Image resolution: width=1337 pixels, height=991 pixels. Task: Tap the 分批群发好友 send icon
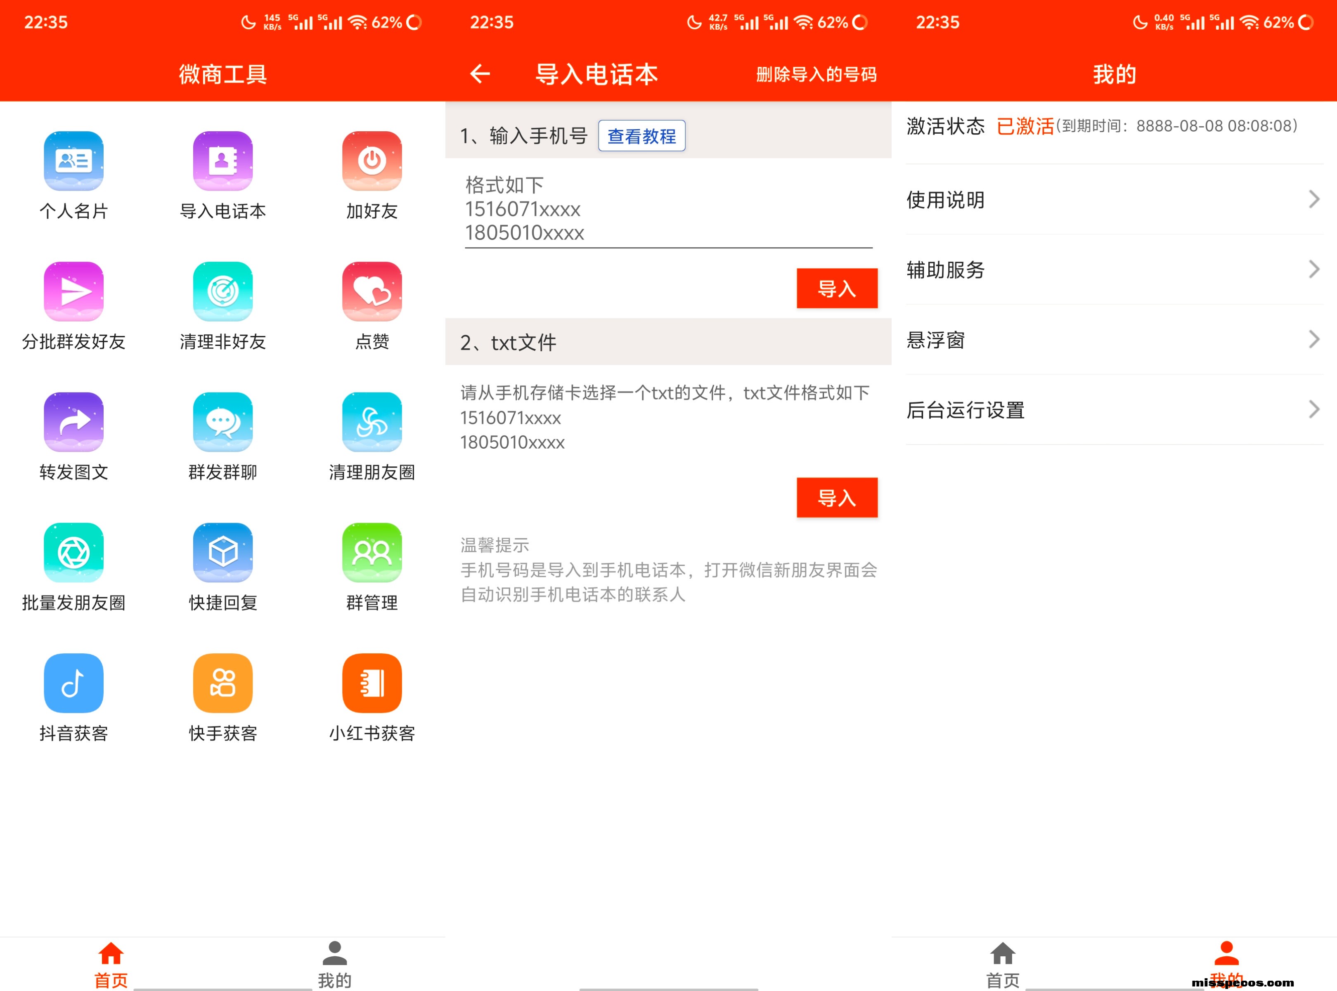click(x=73, y=291)
